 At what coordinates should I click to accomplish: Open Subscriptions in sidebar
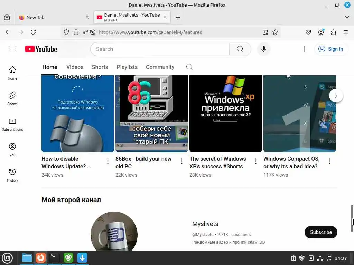(12, 124)
